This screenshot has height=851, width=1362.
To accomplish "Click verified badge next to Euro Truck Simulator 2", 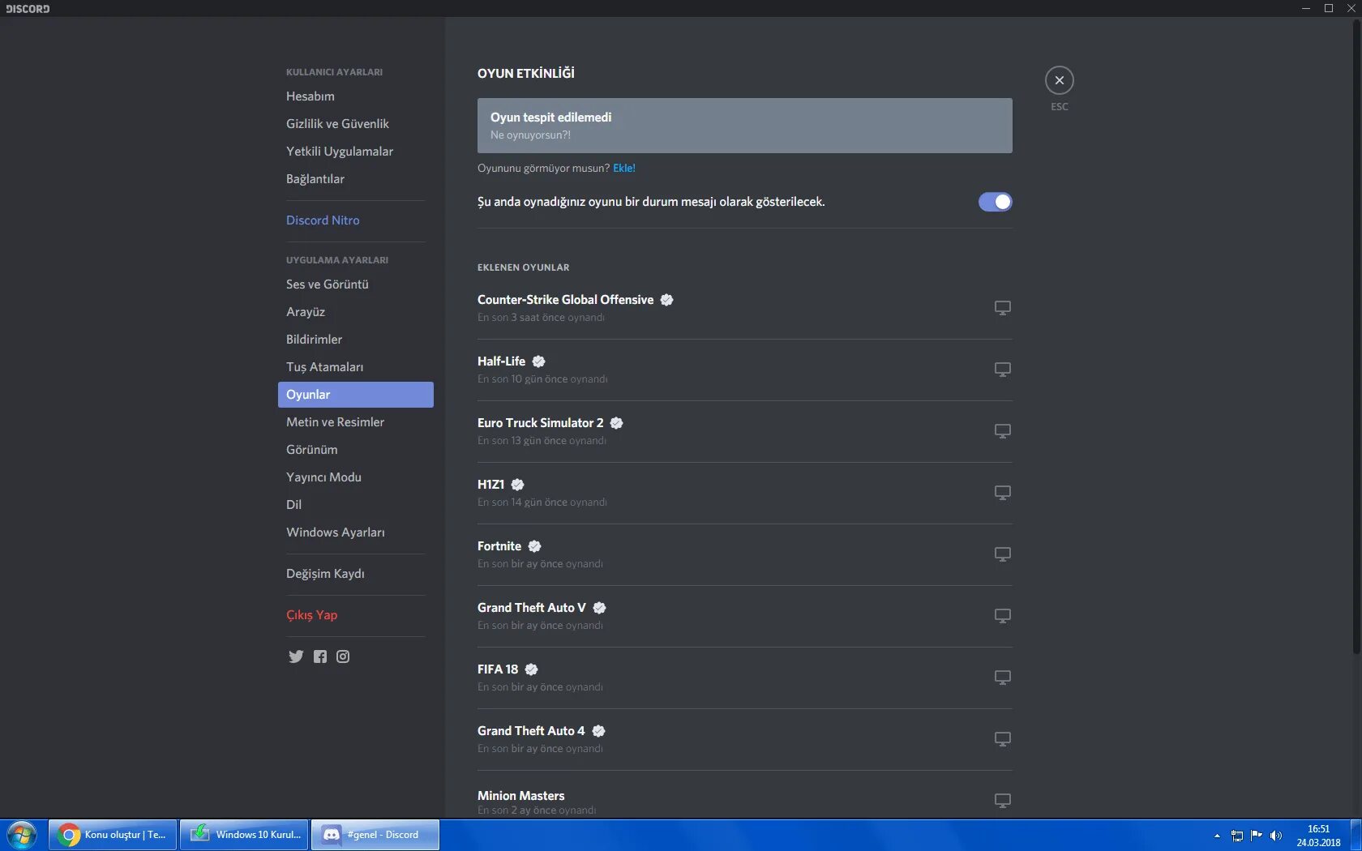I will pos(616,423).
